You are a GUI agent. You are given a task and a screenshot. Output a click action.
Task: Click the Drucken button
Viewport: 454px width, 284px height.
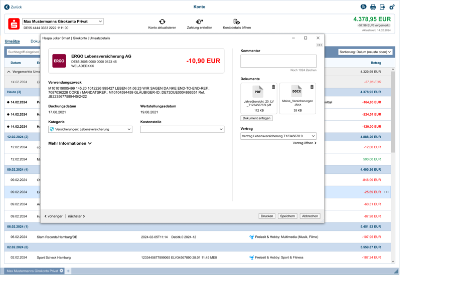[x=267, y=216]
